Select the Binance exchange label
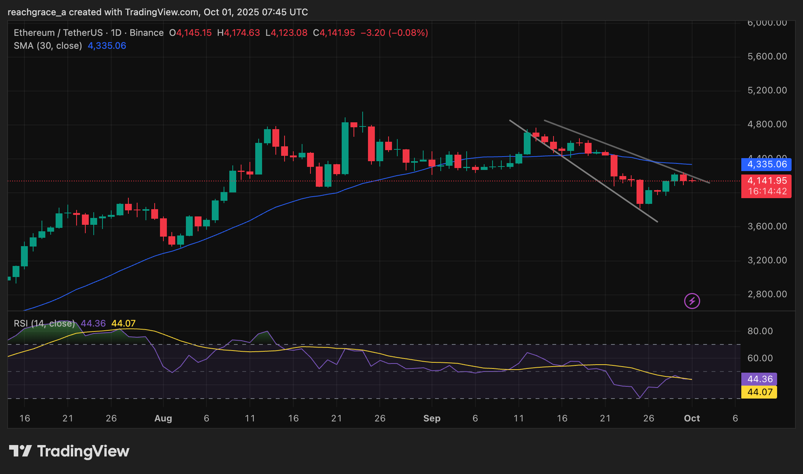 (146, 33)
